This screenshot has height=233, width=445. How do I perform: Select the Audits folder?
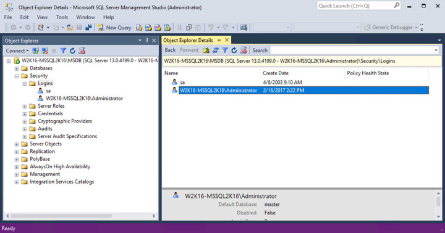[x=45, y=129]
